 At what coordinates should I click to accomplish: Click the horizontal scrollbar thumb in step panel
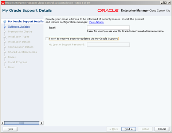tap(21, 123)
